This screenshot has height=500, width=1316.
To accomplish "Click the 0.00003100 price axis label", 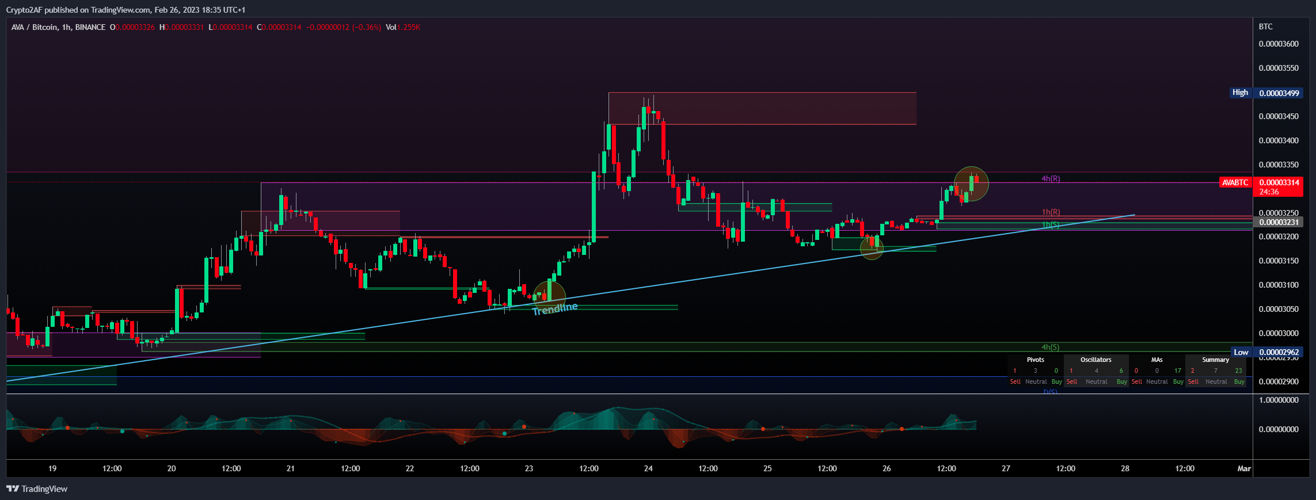I will pyautogui.click(x=1279, y=285).
